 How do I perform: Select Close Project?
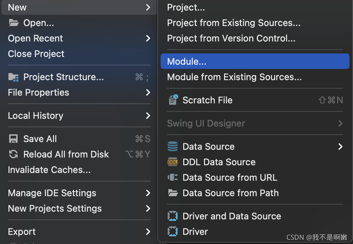pyautogui.click(x=36, y=54)
